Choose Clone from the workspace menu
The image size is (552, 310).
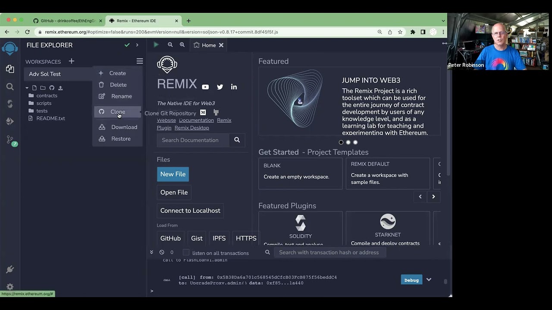(x=118, y=112)
